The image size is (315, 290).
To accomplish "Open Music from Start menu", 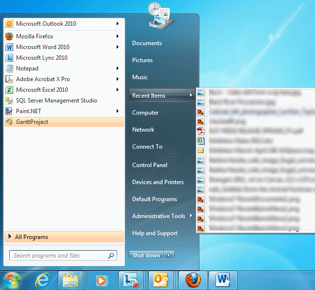I will click(x=140, y=77).
